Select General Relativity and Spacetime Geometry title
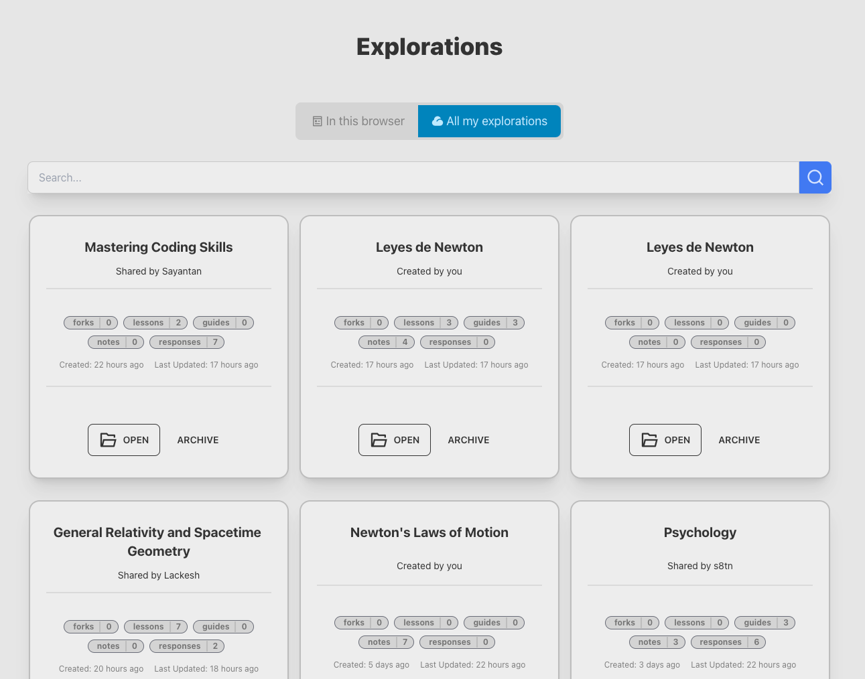 coord(158,542)
